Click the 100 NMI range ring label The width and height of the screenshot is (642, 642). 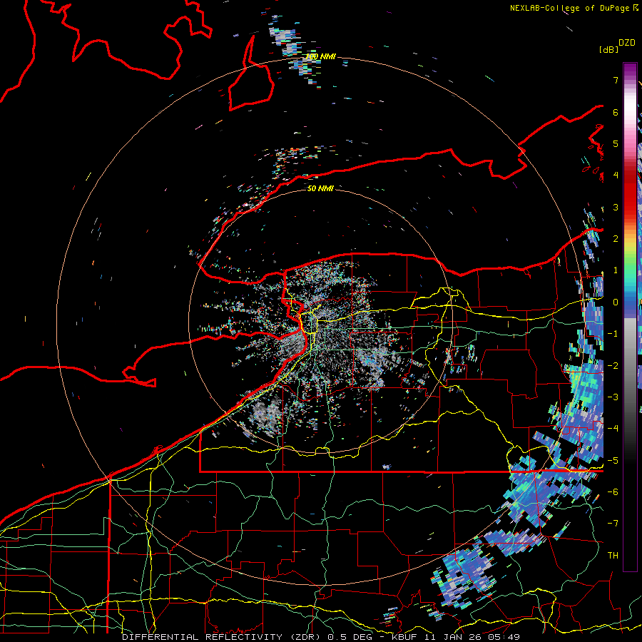pos(320,56)
